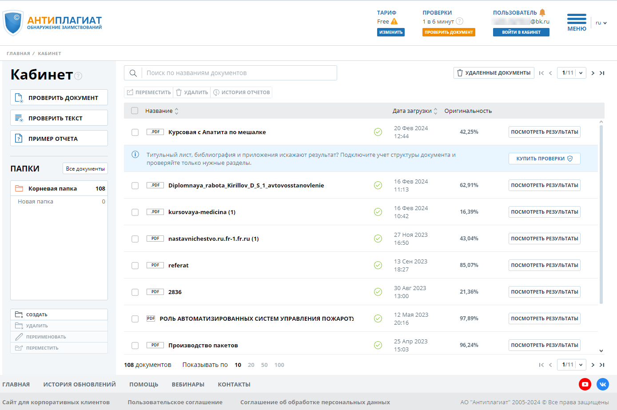Open ПРИМЕР ОТЧЕТА in the sidebar
Image resolution: width=617 pixels, height=410 pixels.
click(x=59, y=139)
